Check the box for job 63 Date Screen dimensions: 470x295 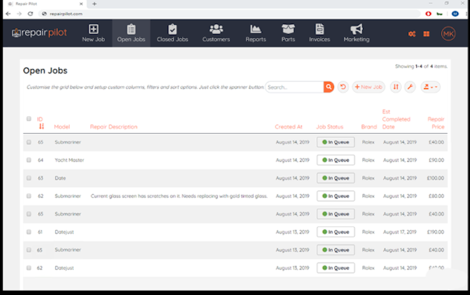pos(29,178)
